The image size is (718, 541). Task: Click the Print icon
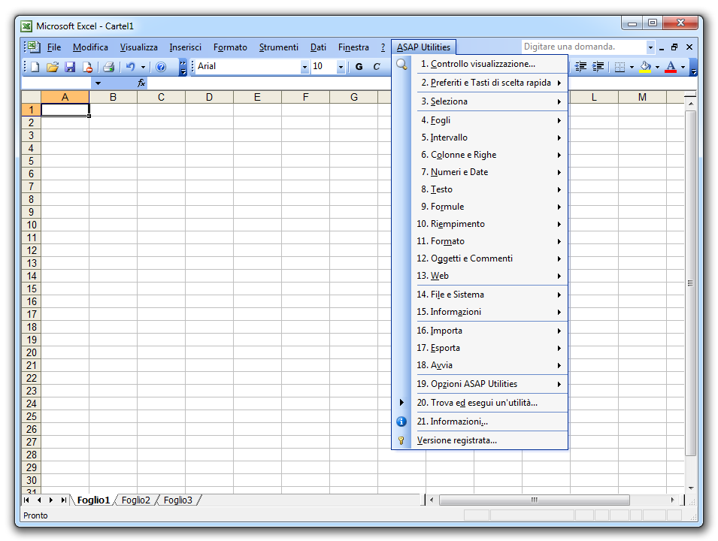point(108,68)
